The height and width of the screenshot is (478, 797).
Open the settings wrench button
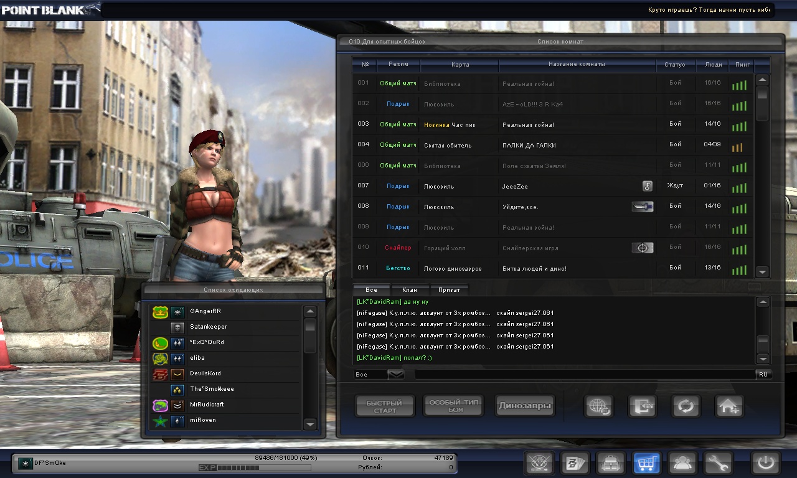coord(718,463)
